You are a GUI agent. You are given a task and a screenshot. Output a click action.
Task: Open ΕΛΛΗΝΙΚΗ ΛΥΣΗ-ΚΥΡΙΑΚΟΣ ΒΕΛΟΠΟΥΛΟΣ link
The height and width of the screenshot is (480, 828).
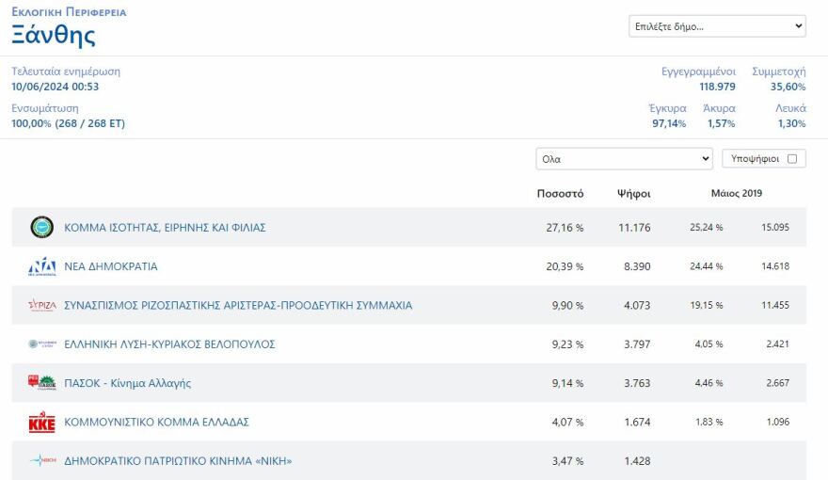coord(169,344)
